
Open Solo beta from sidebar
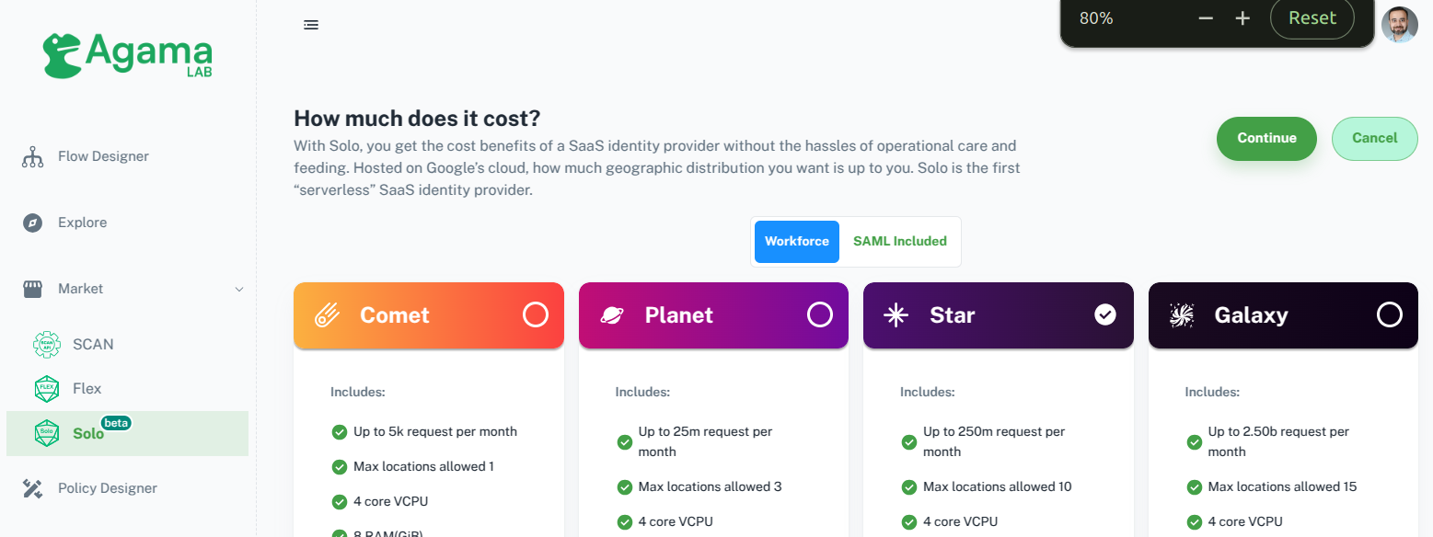tap(88, 433)
